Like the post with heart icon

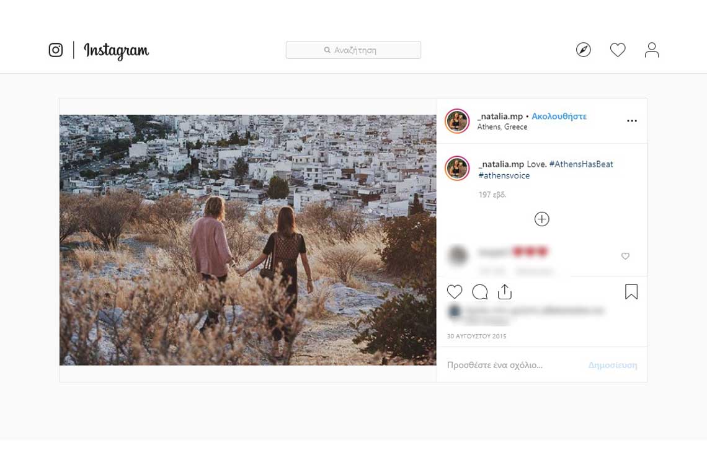pyautogui.click(x=455, y=292)
